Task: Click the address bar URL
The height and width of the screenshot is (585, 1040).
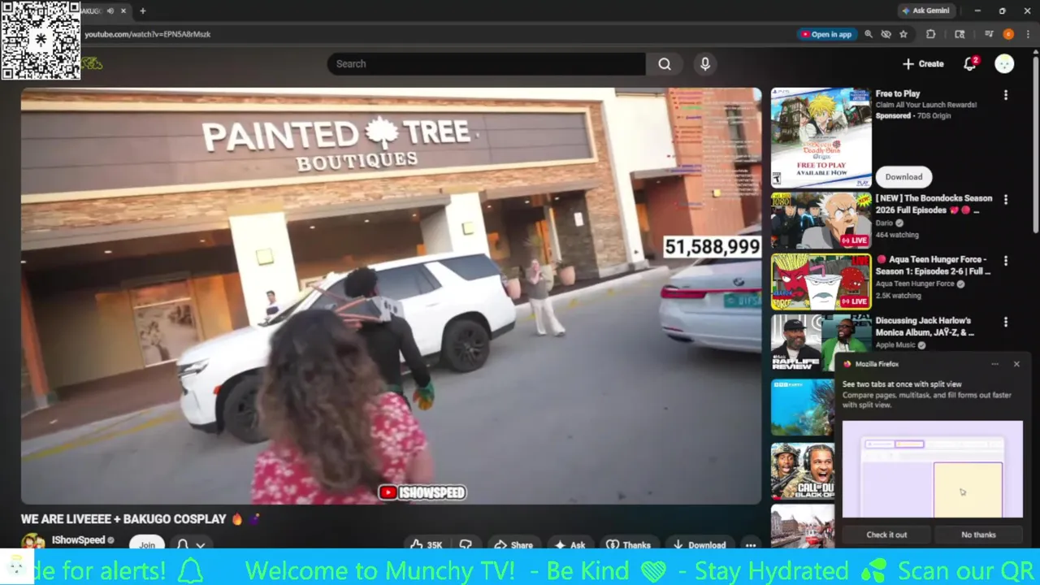Action: coord(148,34)
